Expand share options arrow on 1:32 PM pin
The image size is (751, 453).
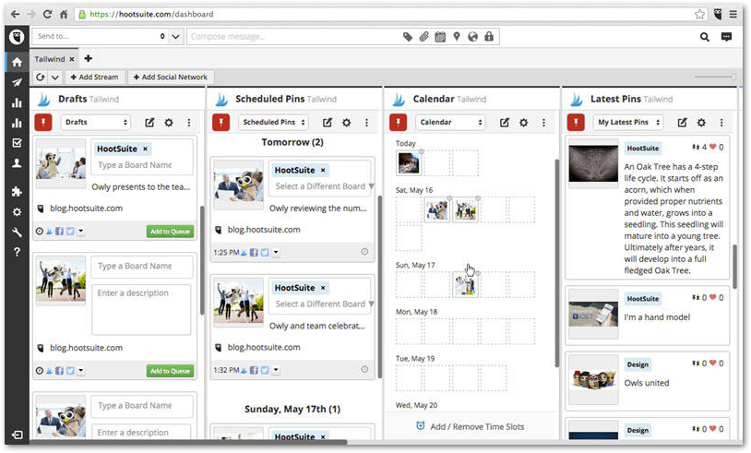[x=276, y=370]
